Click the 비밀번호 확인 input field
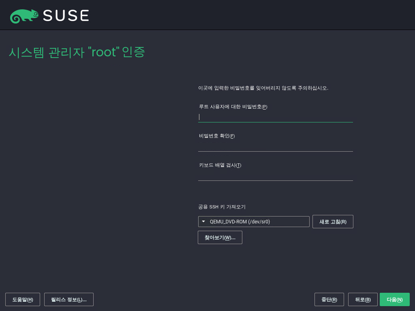This screenshot has height=311, width=415. (x=275, y=146)
